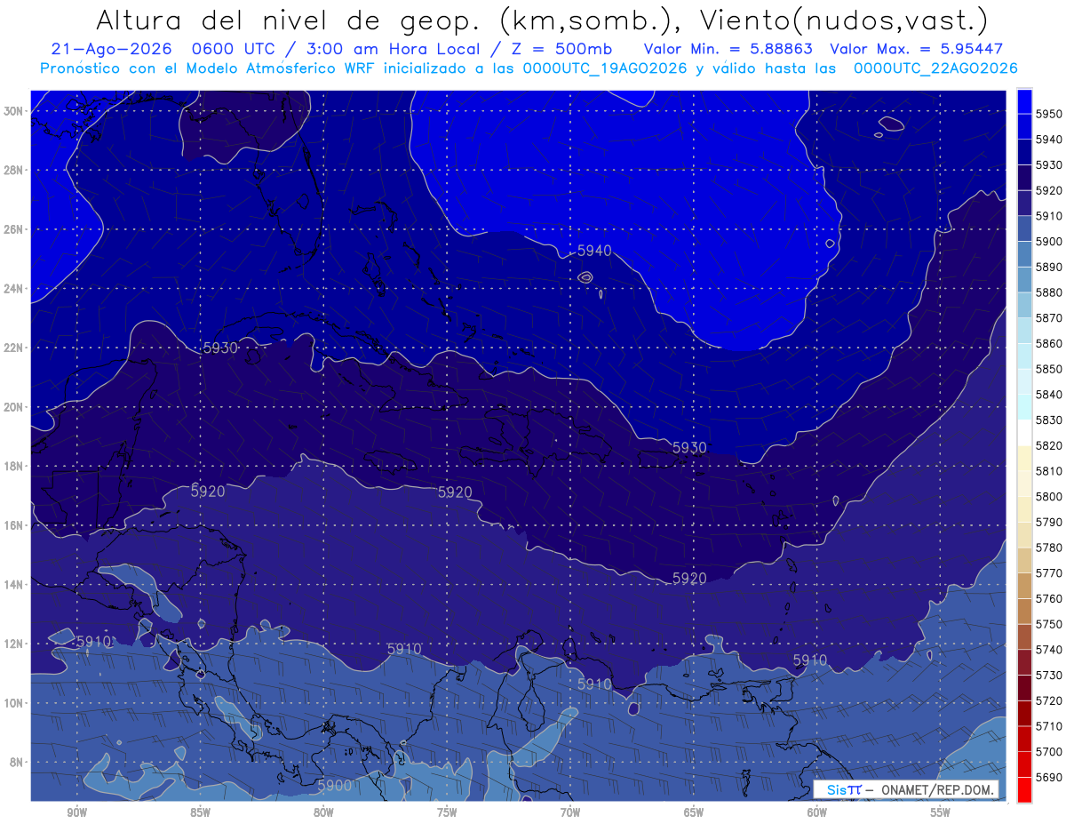Image resolution: width=1066 pixels, height=824 pixels.
Task: Click the '0000UTC_22AGO2026' valid-until time text
Action: [935, 68]
